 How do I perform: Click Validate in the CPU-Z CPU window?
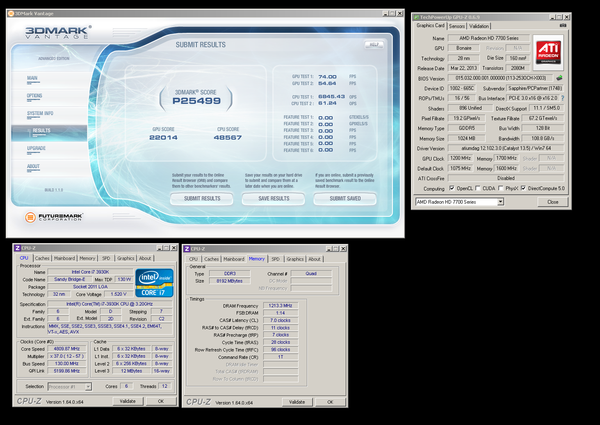click(x=128, y=401)
